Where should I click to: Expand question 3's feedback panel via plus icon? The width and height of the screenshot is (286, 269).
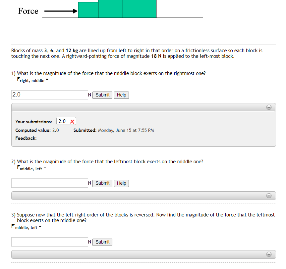point(269,254)
